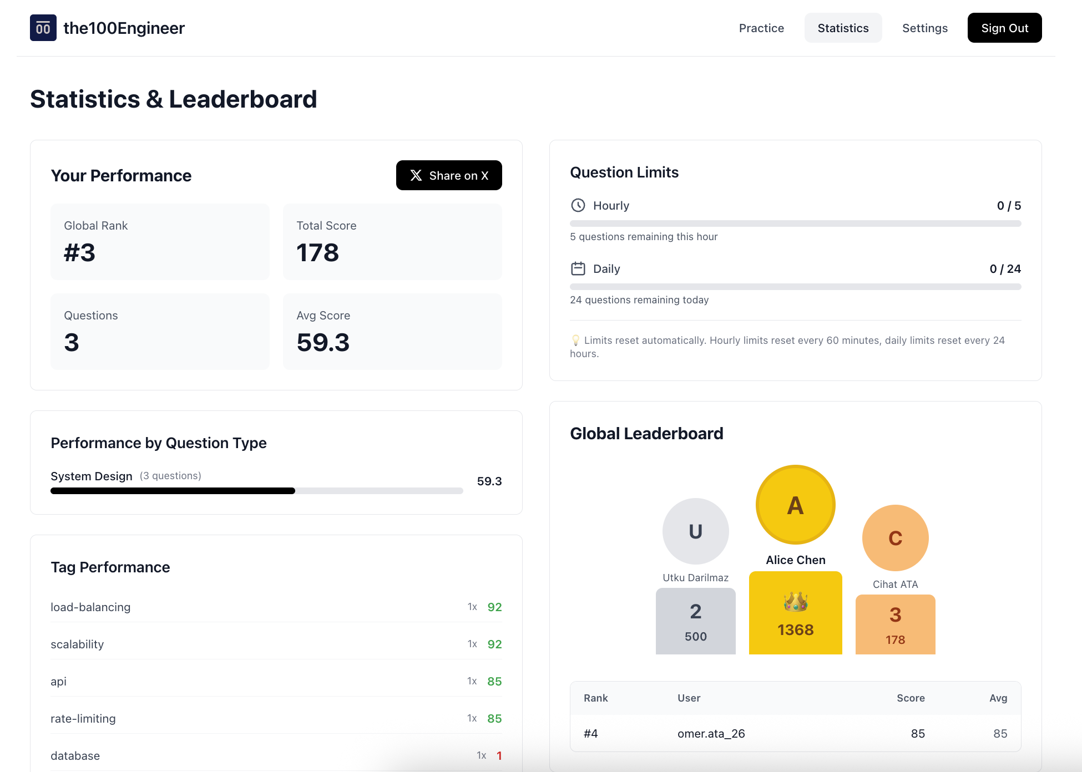This screenshot has width=1082, height=772.
Task: Open the Settings menu item
Action: (924, 28)
